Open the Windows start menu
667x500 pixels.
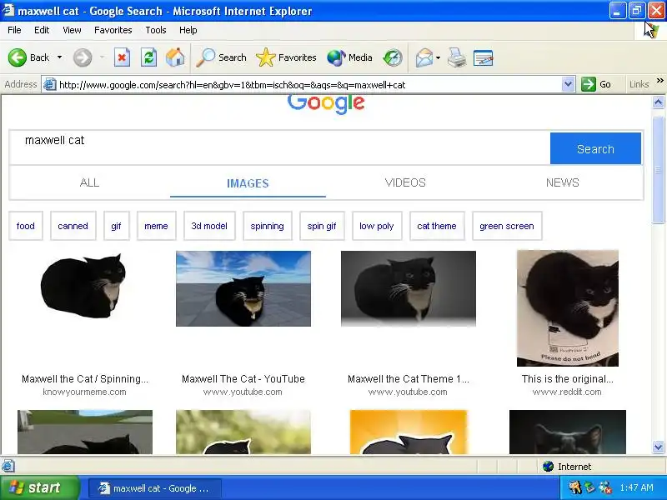(x=39, y=487)
